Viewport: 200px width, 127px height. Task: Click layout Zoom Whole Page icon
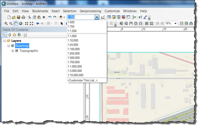(x=136, y=23)
